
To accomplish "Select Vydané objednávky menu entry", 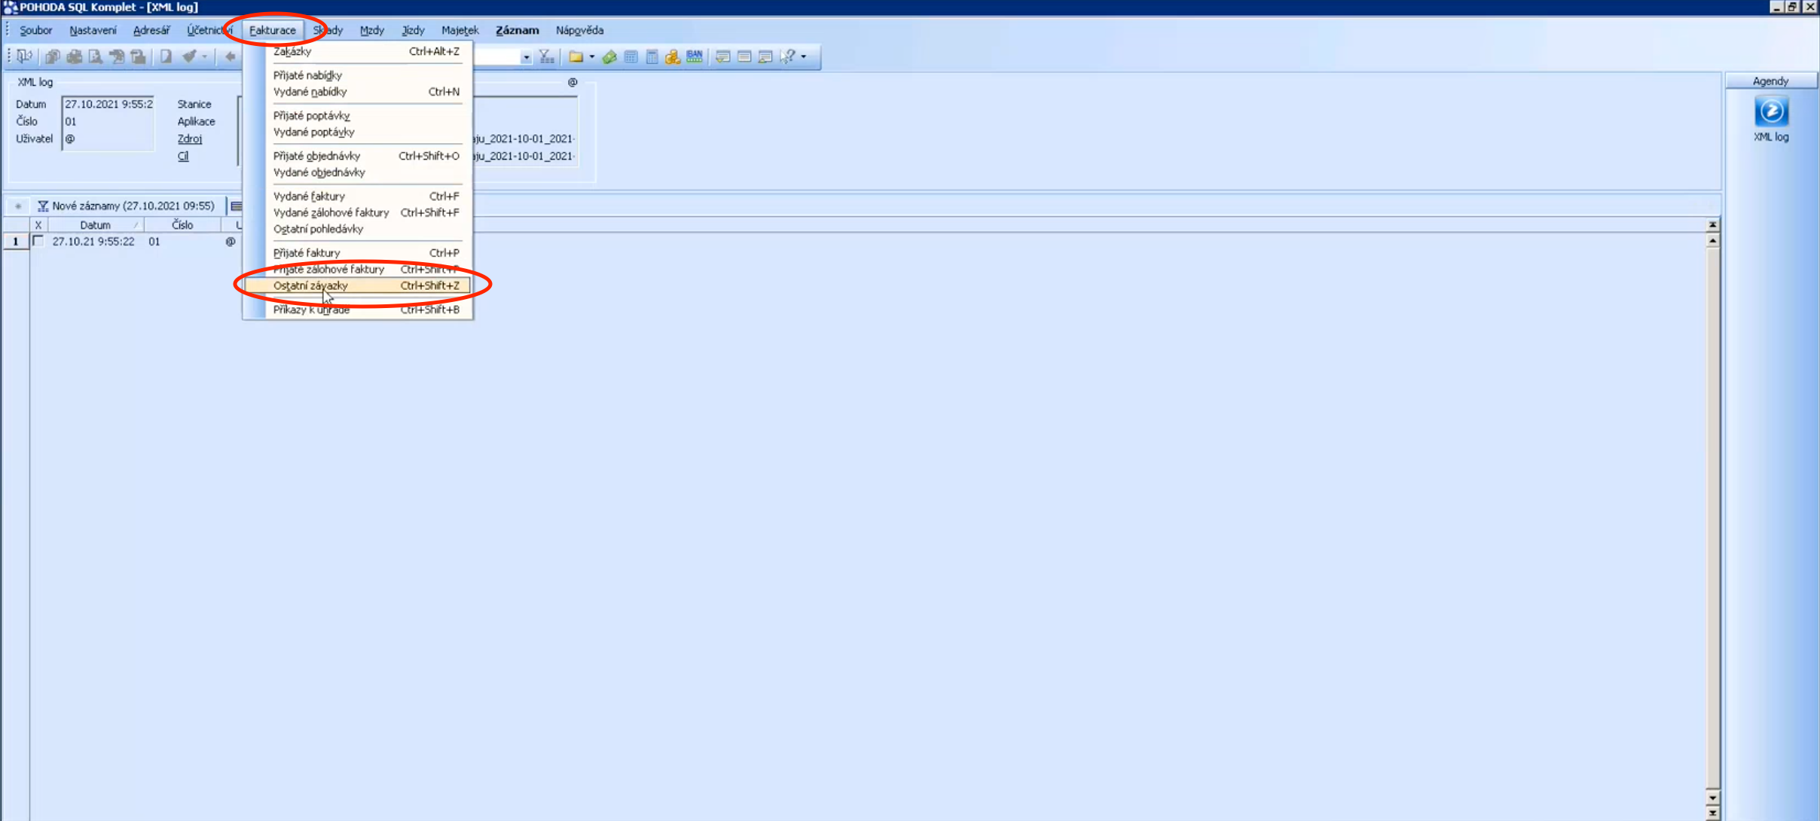I will [x=357, y=172].
